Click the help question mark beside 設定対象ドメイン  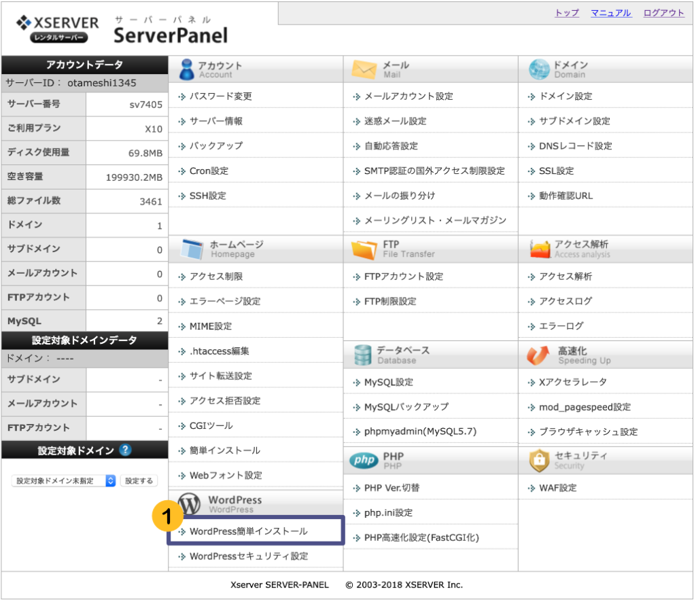click(x=126, y=450)
